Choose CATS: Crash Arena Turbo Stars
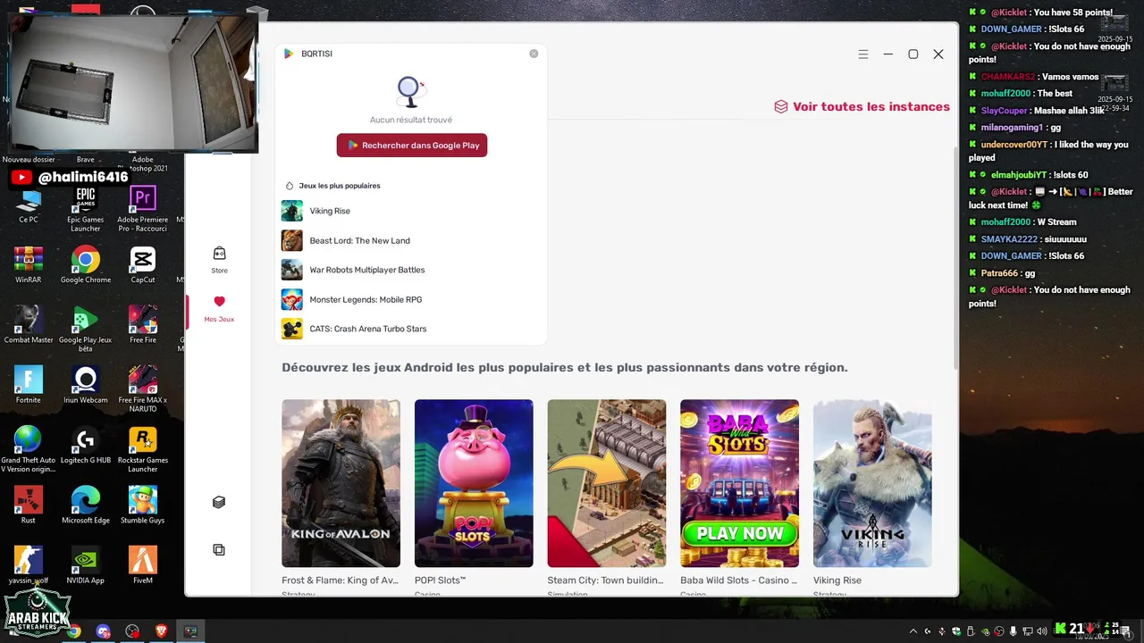This screenshot has width=1144, height=643. pyautogui.click(x=411, y=329)
